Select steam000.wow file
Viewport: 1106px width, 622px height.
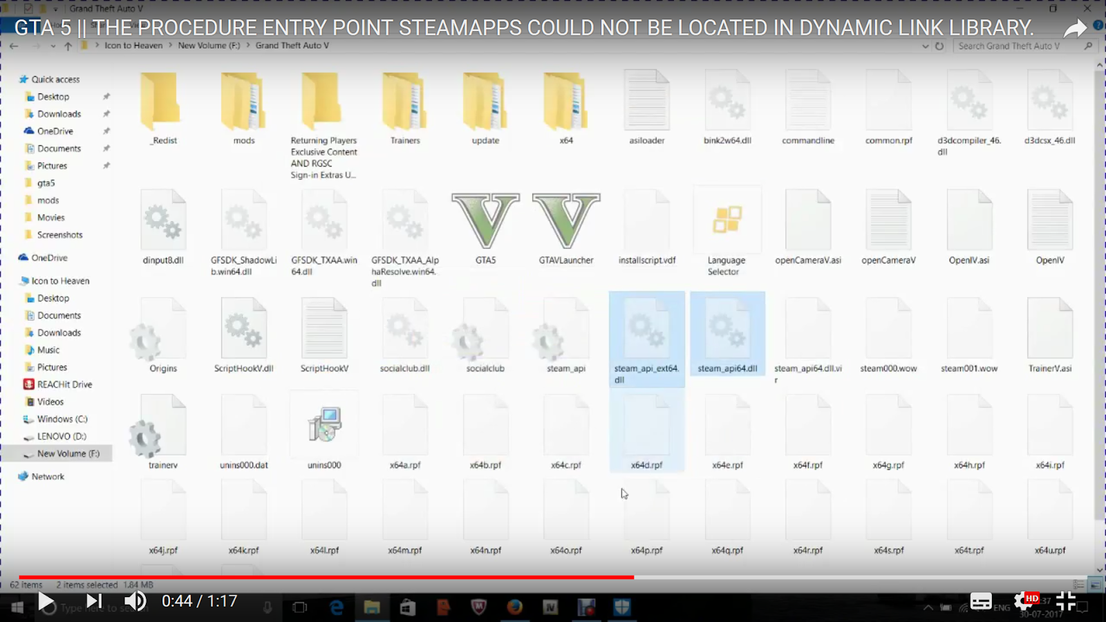pos(889,337)
